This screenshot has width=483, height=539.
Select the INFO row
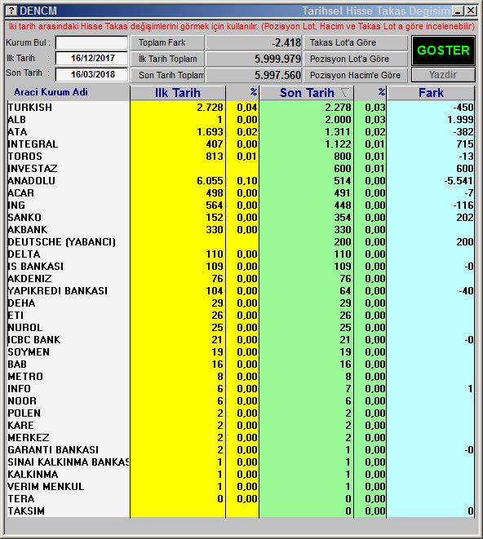(x=241, y=389)
